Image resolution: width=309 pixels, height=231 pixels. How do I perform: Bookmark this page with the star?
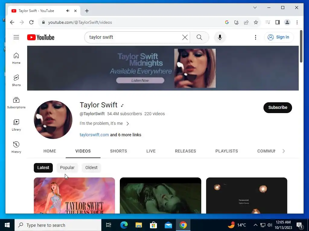click(x=256, y=22)
